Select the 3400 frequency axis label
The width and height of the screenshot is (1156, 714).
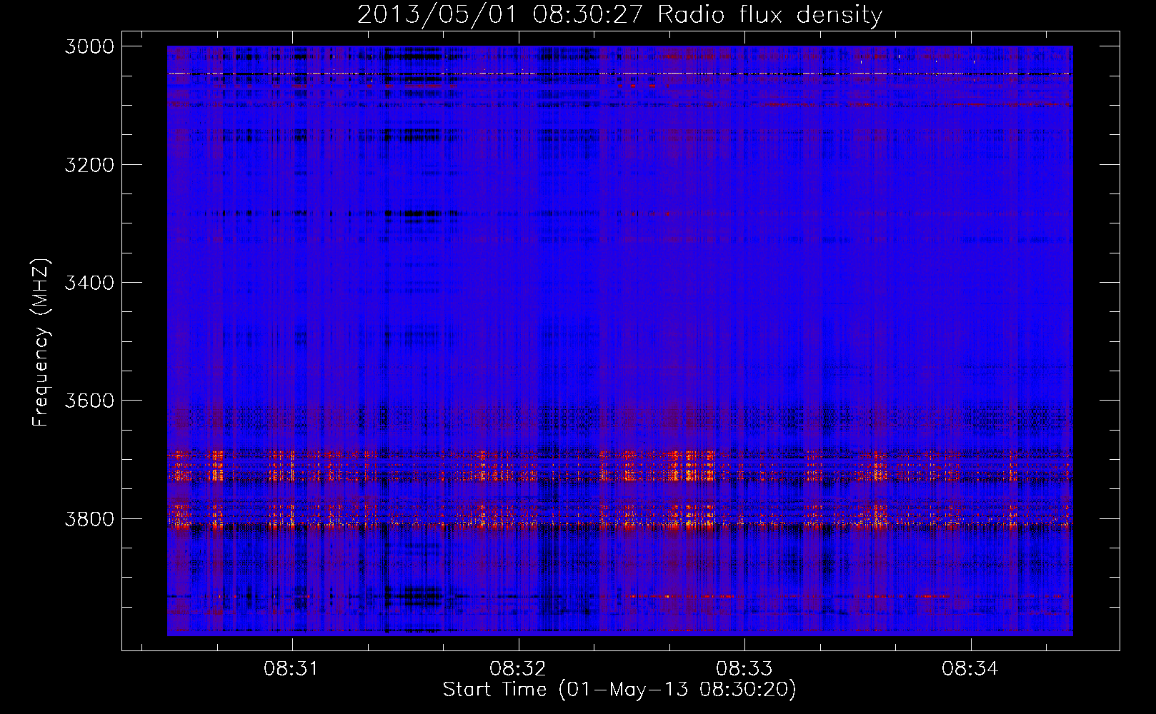coord(89,283)
